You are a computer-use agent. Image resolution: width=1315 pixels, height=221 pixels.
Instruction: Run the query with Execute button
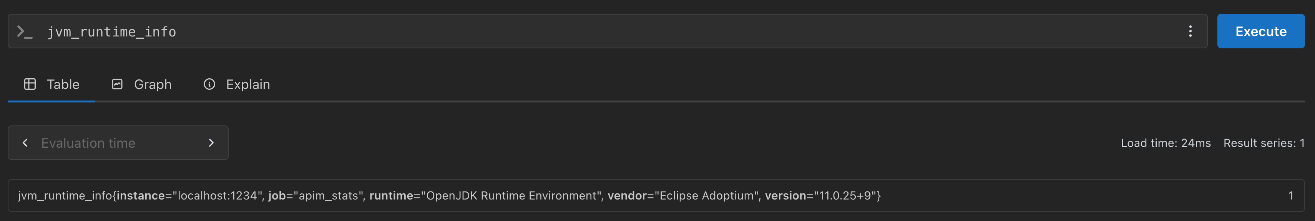click(1260, 31)
